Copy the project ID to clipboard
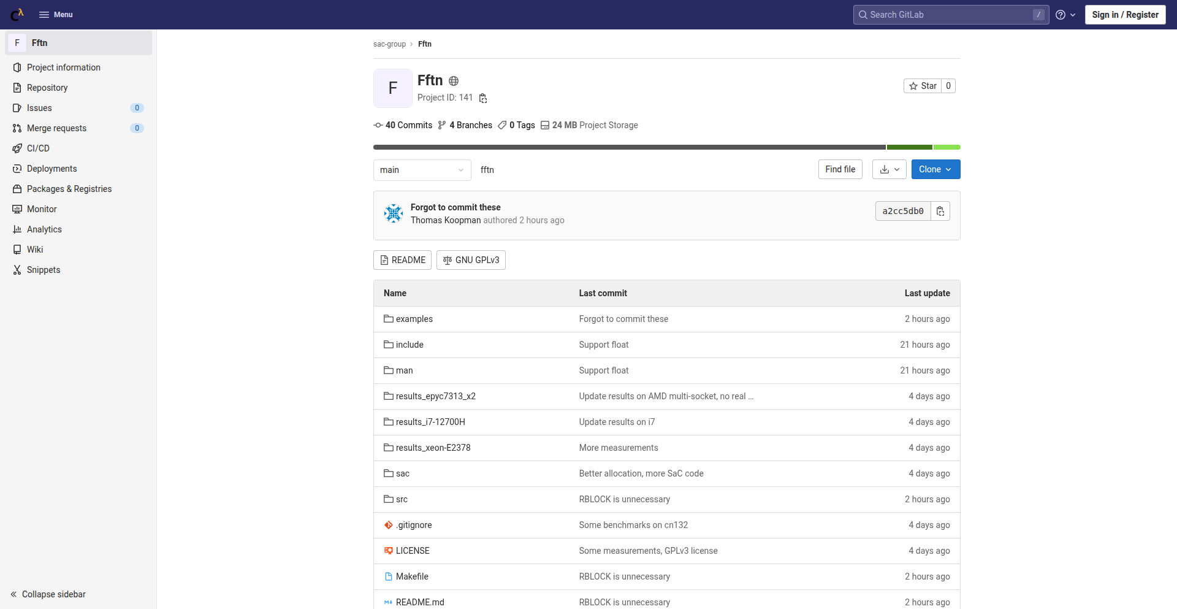The height and width of the screenshot is (609, 1177). (x=483, y=98)
